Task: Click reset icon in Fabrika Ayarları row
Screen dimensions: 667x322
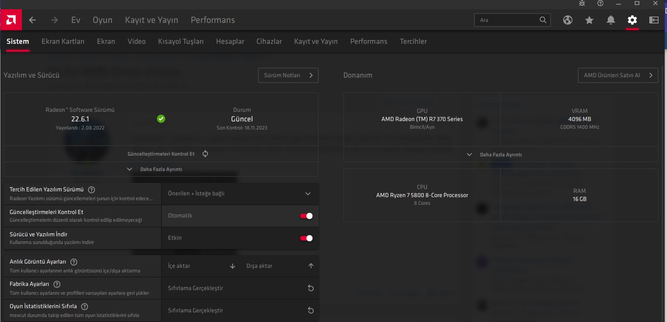Action: click(x=311, y=288)
